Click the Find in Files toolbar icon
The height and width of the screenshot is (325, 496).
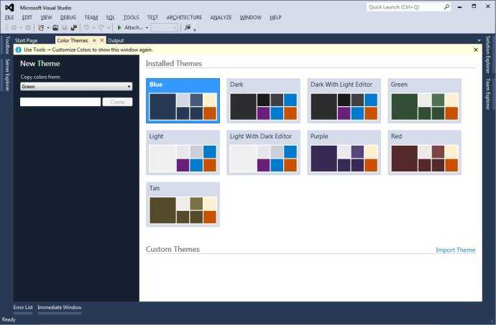point(188,28)
